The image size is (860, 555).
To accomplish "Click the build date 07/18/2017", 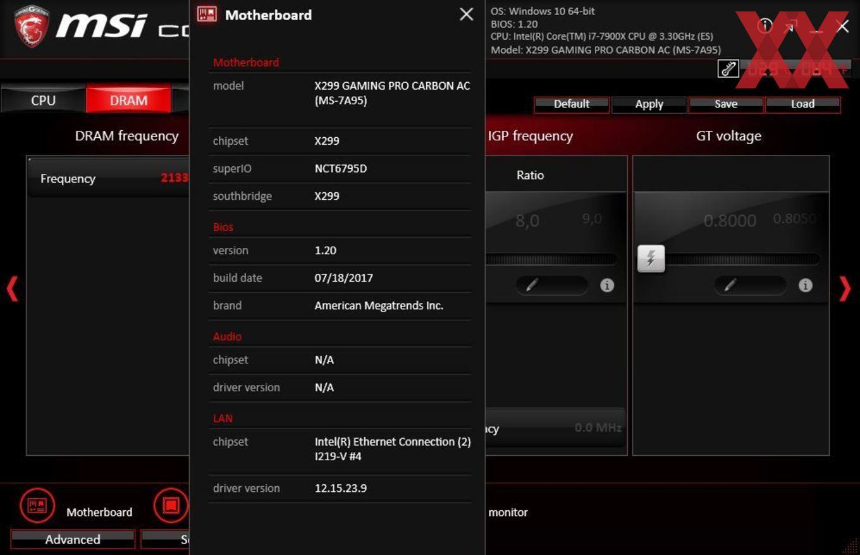I will (344, 277).
